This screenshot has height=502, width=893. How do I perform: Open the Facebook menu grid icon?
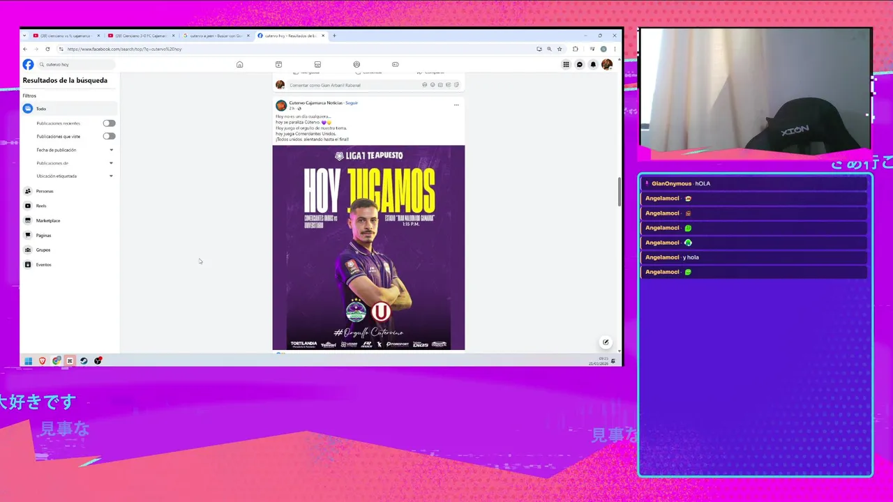(x=566, y=64)
